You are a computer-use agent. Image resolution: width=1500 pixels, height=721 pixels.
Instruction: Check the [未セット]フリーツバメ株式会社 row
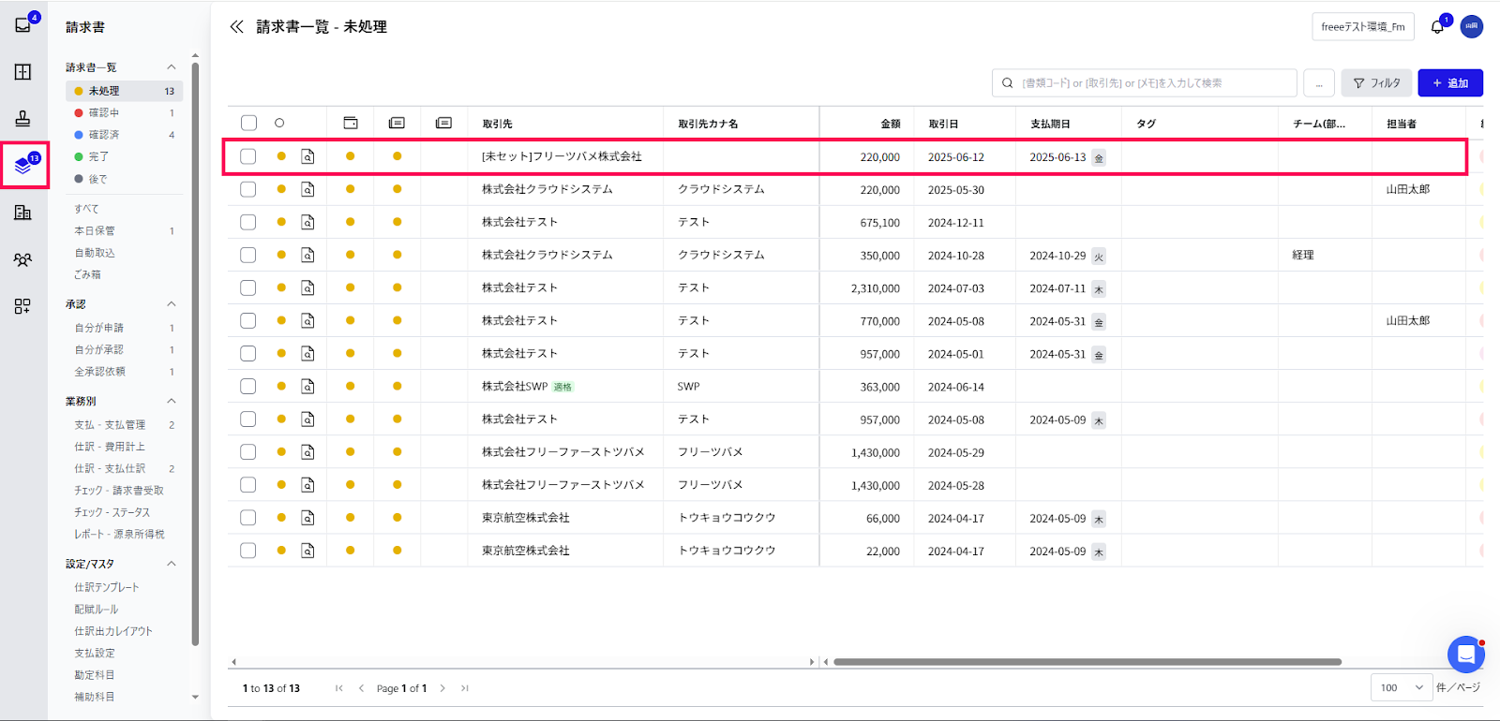click(248, 156)
